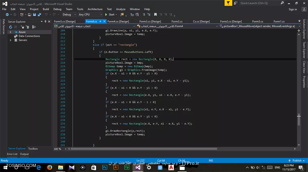Click the Redo arrow icon

(x=54, y=14)
